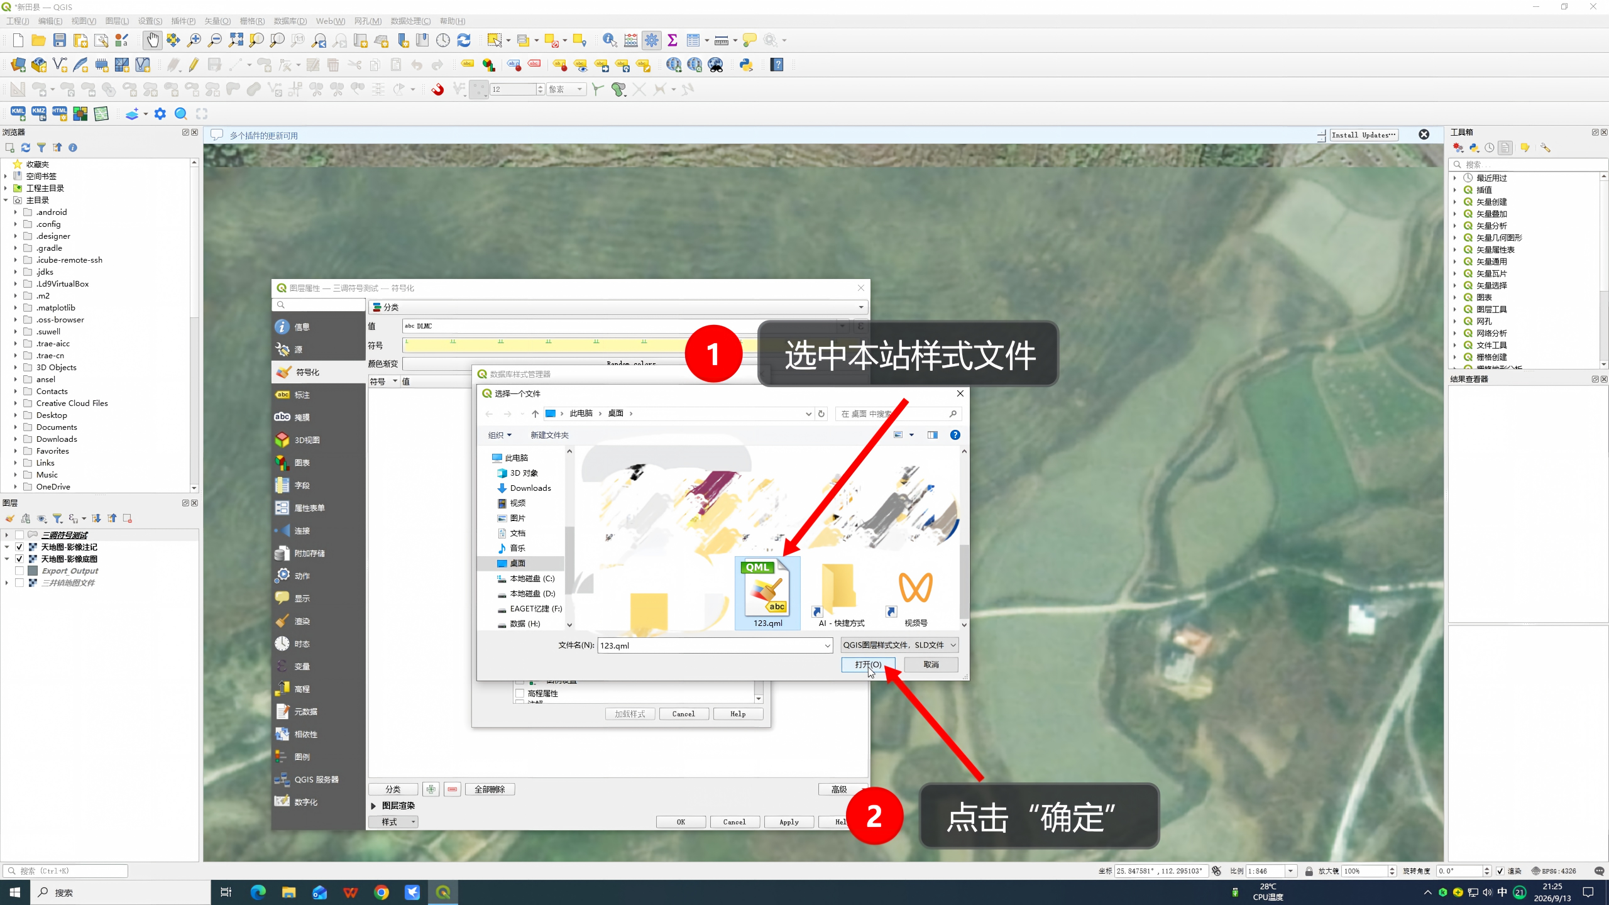Open the 样式 dropdown button
Image resolution: width=1609 pixels, height=905 pixels.
click(393, 821)
